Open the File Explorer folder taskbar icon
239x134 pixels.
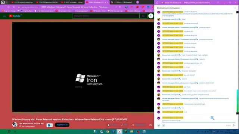(x=132, y=131)
